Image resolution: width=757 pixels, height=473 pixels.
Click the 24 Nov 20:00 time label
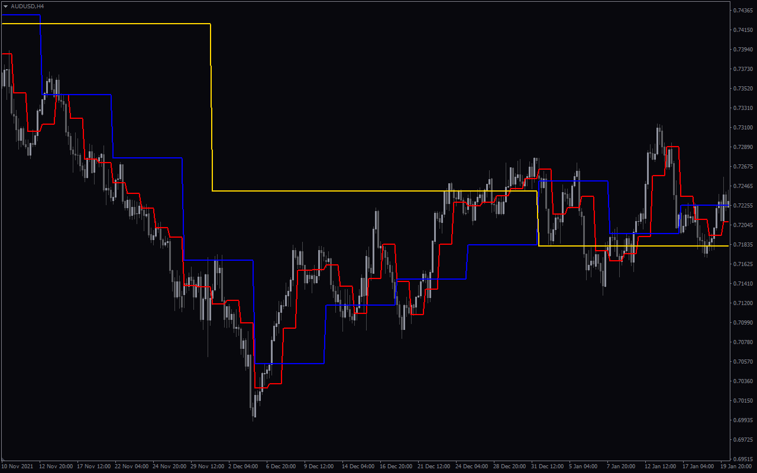[x=169, y=466]
